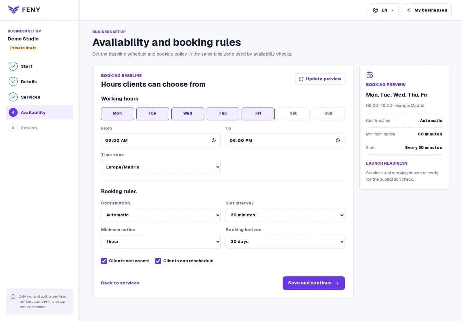Image resolution: width=462 pixels, height=321 pixels.
Task: Enable Sun working day
Action: (x=328, y=114)
